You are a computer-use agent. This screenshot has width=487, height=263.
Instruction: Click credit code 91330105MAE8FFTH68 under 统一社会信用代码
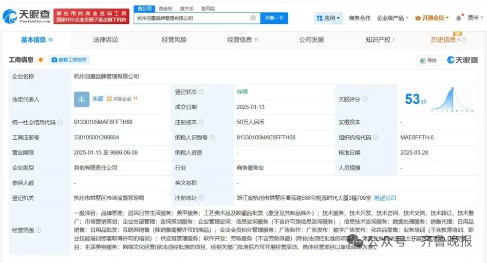click(103, 122)
